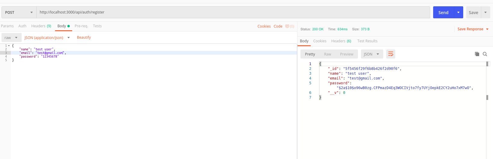Image resolution: width=493 pixels, height=159 pixels.
Task: Select Pretty response view
Action: point(310,54)
